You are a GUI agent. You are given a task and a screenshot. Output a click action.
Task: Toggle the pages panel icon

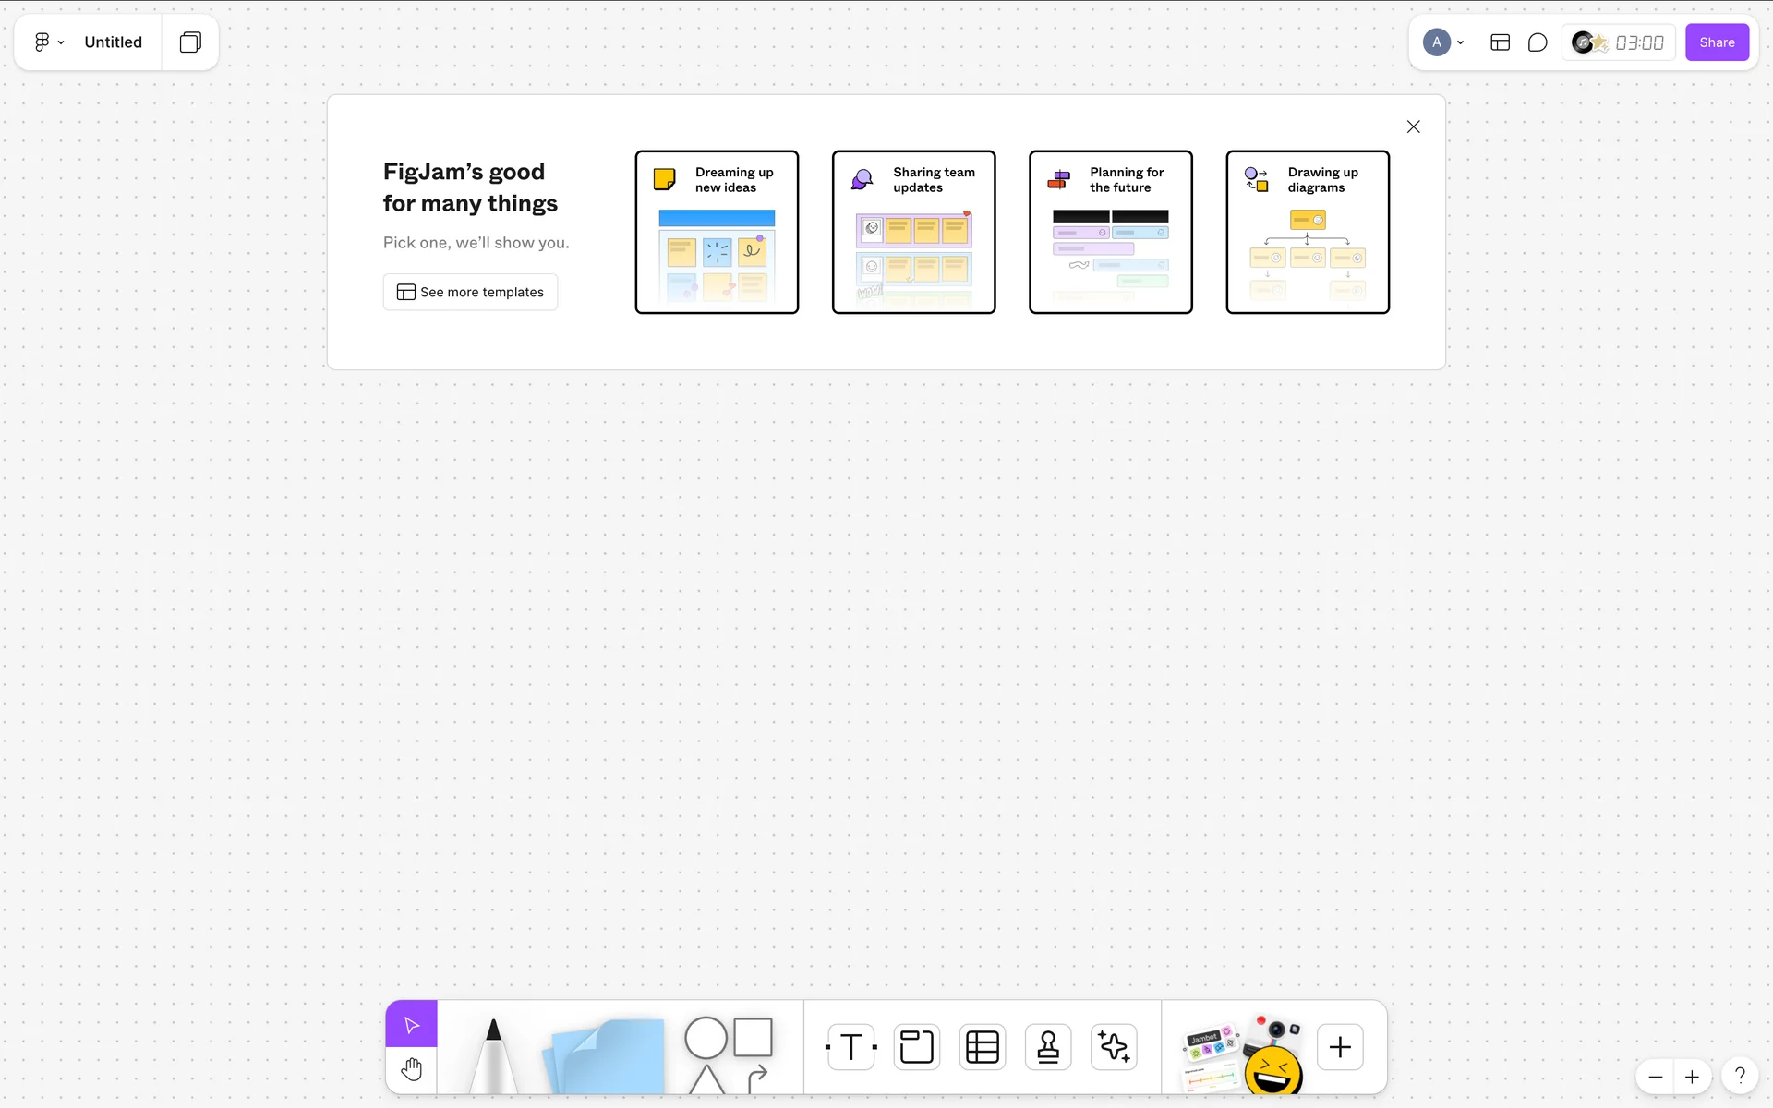click(190, 42)
